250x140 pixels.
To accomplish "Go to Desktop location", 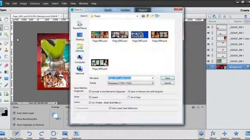I will (x=80, y=37).
